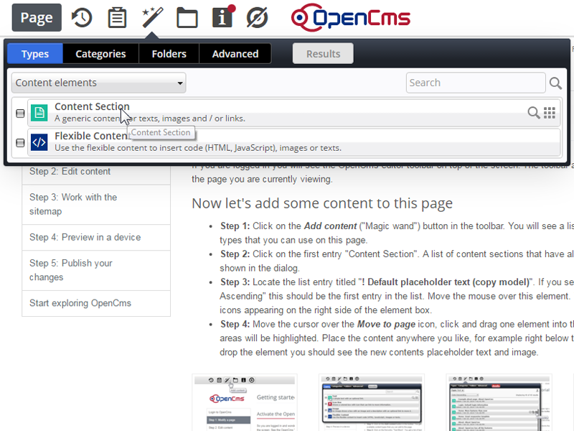Click the magnifier icon in Content Section row
Viewport: 574px width, 431px height.
tap(534, 113)
